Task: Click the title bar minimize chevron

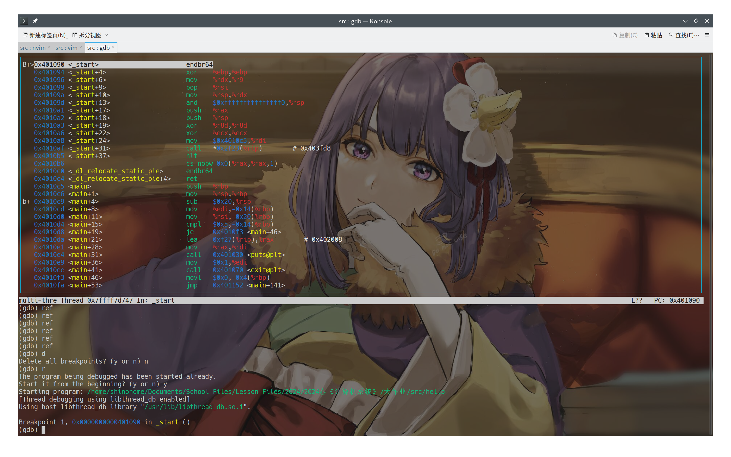Action: click(x=685, y=21)
